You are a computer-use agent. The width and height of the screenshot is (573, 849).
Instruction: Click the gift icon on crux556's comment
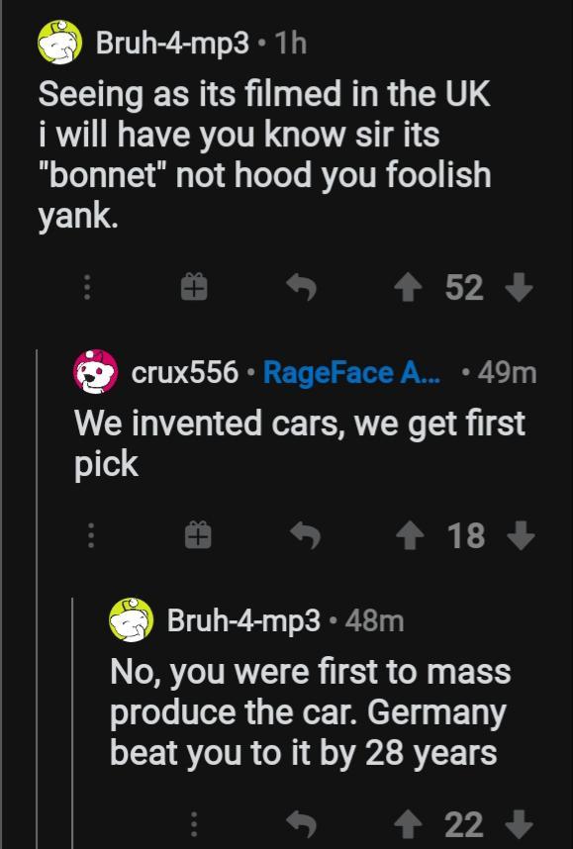(197, 535)
